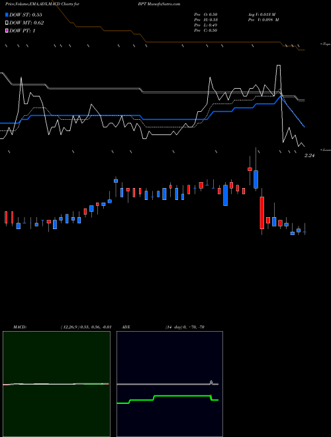Click the 'Pre L: 0.49' low value
Screen dimensions: 331x437
(x=206, y=25)
